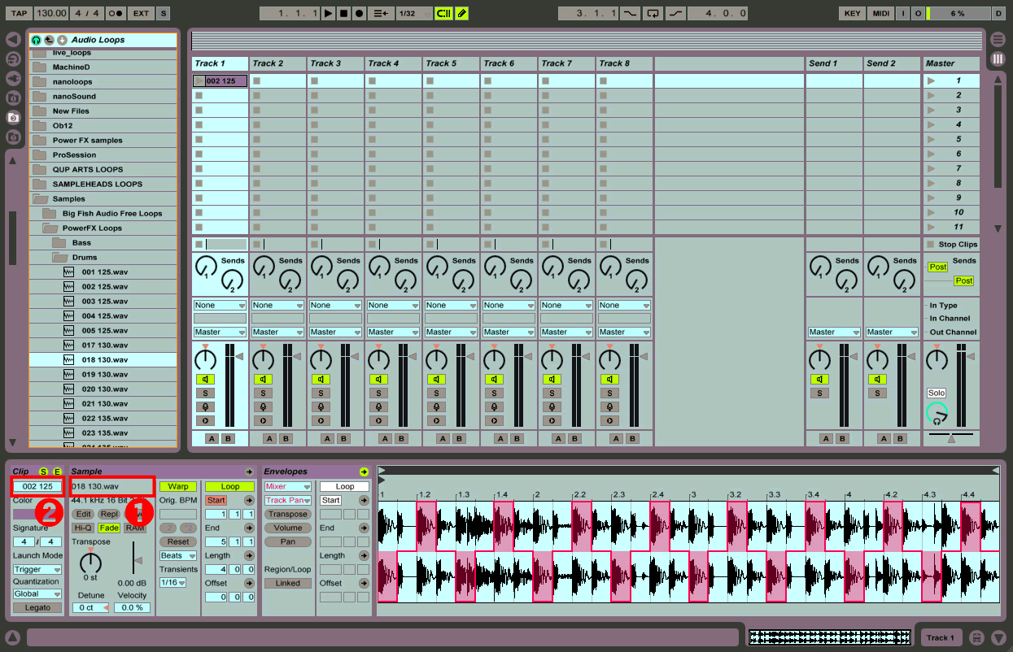The width and height of the screenshot is (1013, 652).
Task: Switch to Arrangement view selector icon
Action: point(998,39)
